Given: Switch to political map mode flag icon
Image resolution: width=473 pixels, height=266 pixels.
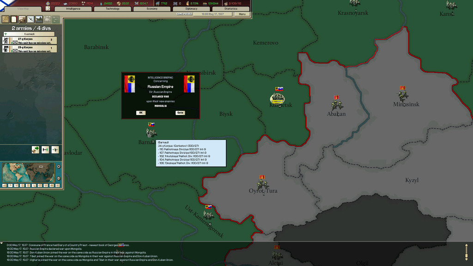Looking at the screenshot, I should (10, 186).
